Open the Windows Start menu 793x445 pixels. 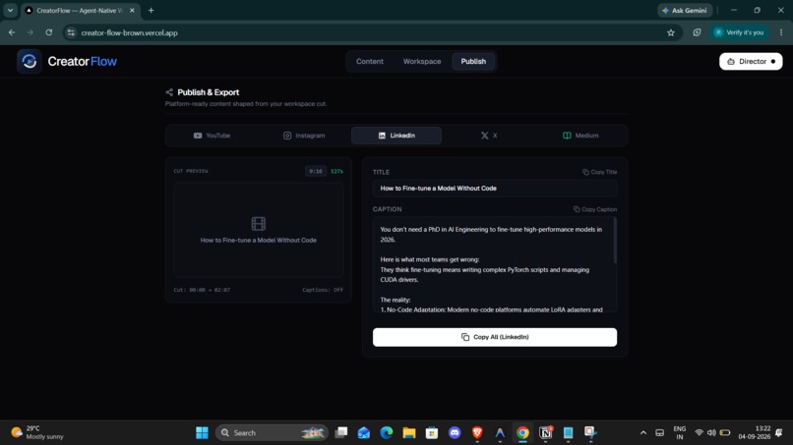coord(203,433)
